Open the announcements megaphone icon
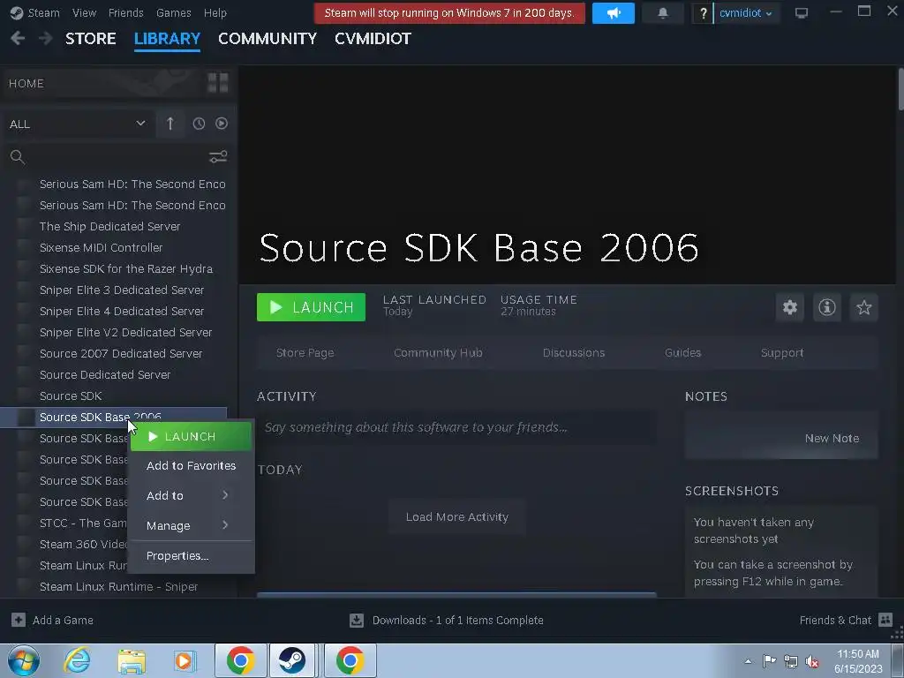 pyautogui.click(x=614, y=12)
